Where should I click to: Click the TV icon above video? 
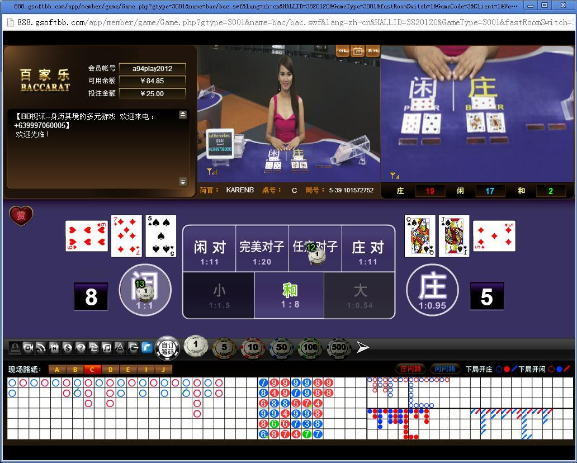click(358, 51)
